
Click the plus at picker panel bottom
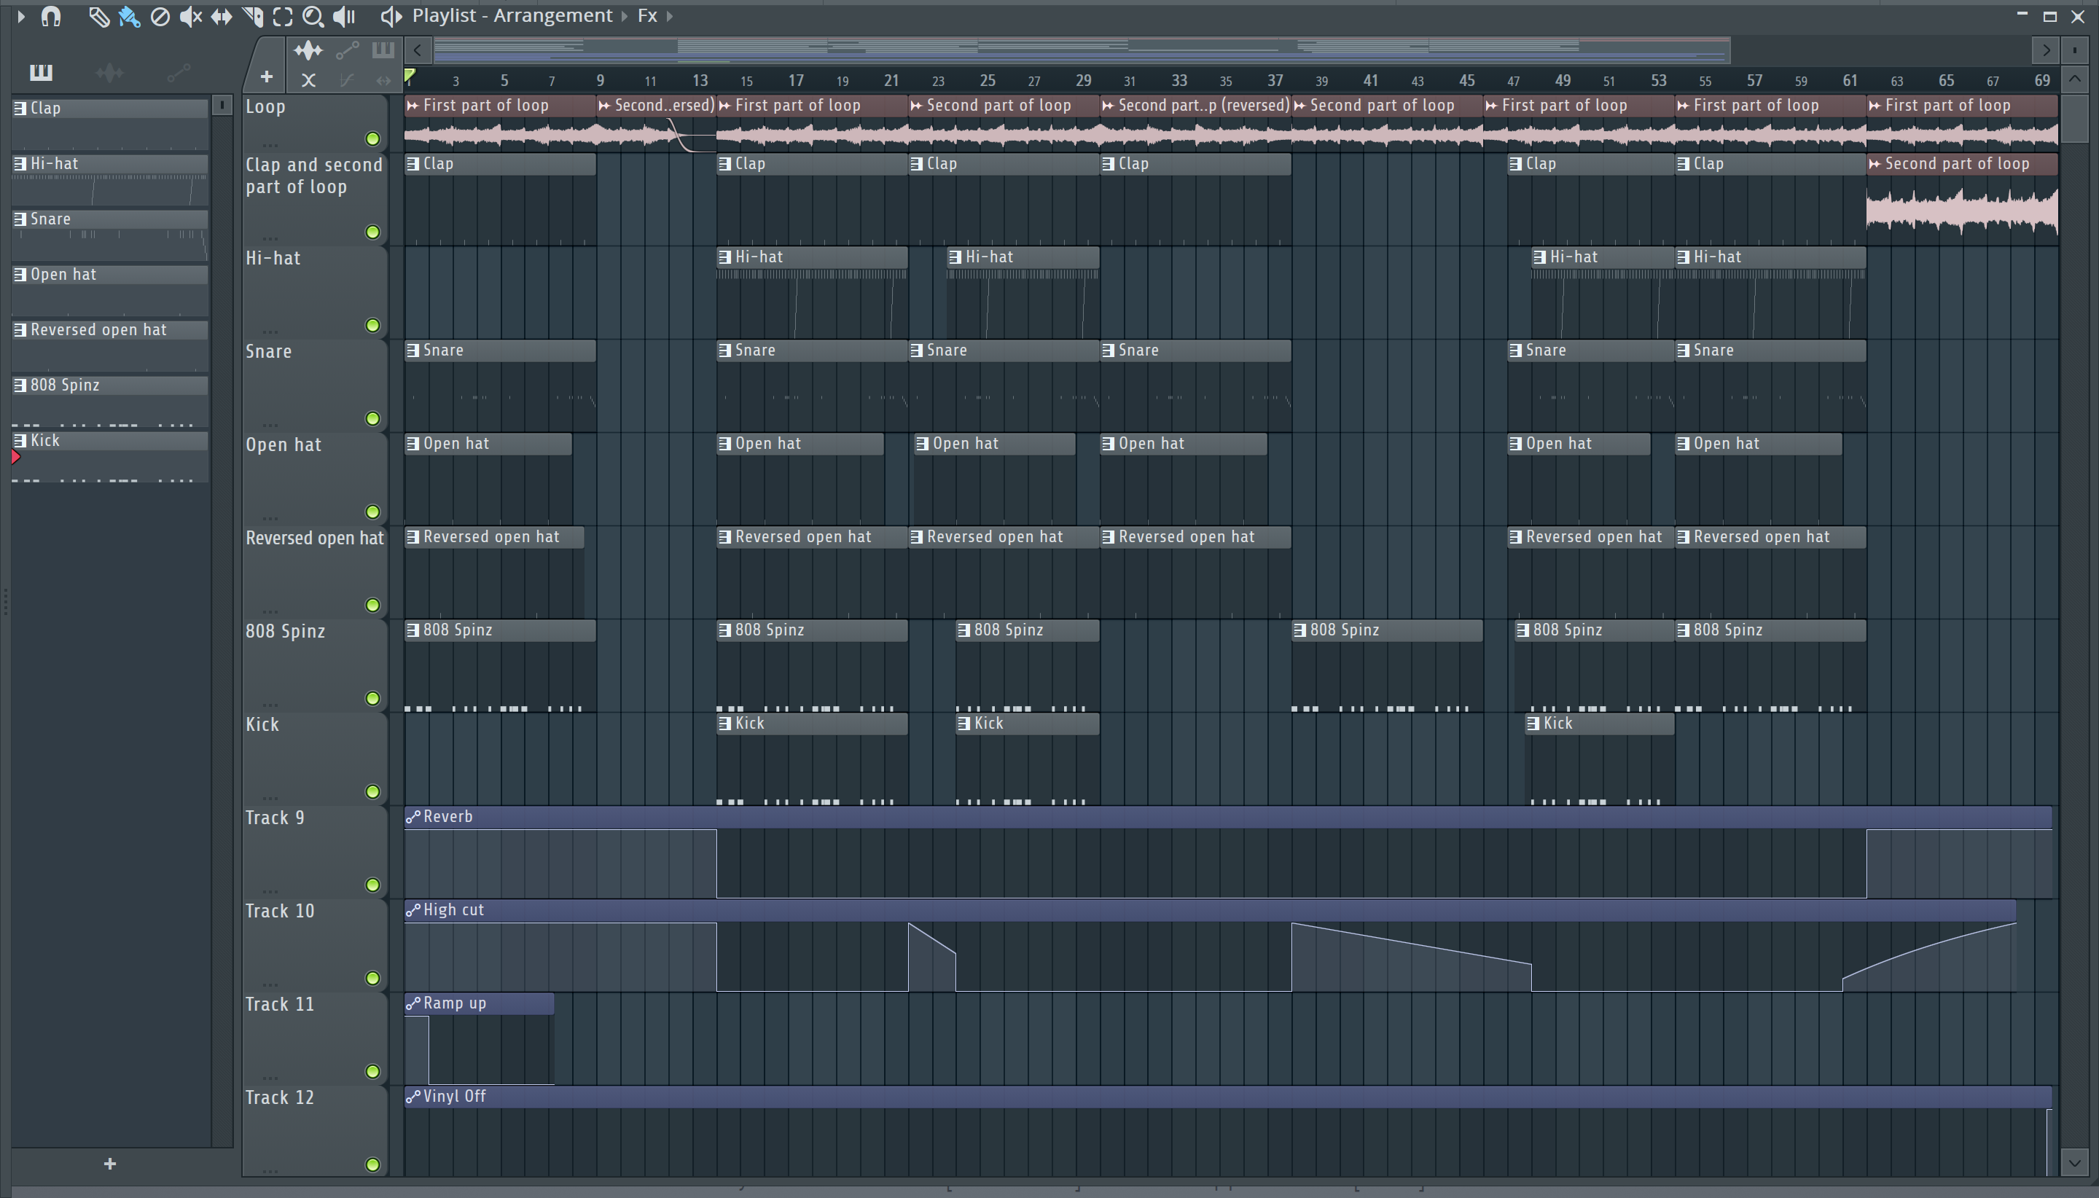pyautogui.click(x=109, y=1164)
